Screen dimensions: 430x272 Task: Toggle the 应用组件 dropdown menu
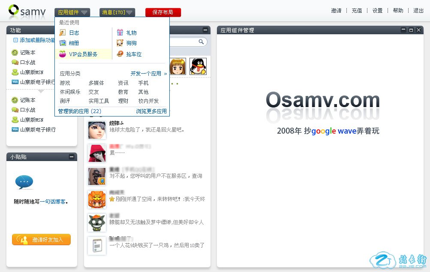[72, 12]
